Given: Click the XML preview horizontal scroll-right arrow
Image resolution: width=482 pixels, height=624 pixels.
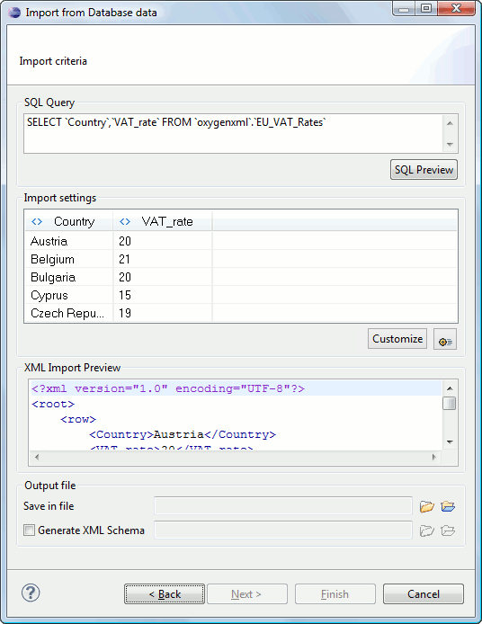Looking at the screenshot, I should [434, 458].
